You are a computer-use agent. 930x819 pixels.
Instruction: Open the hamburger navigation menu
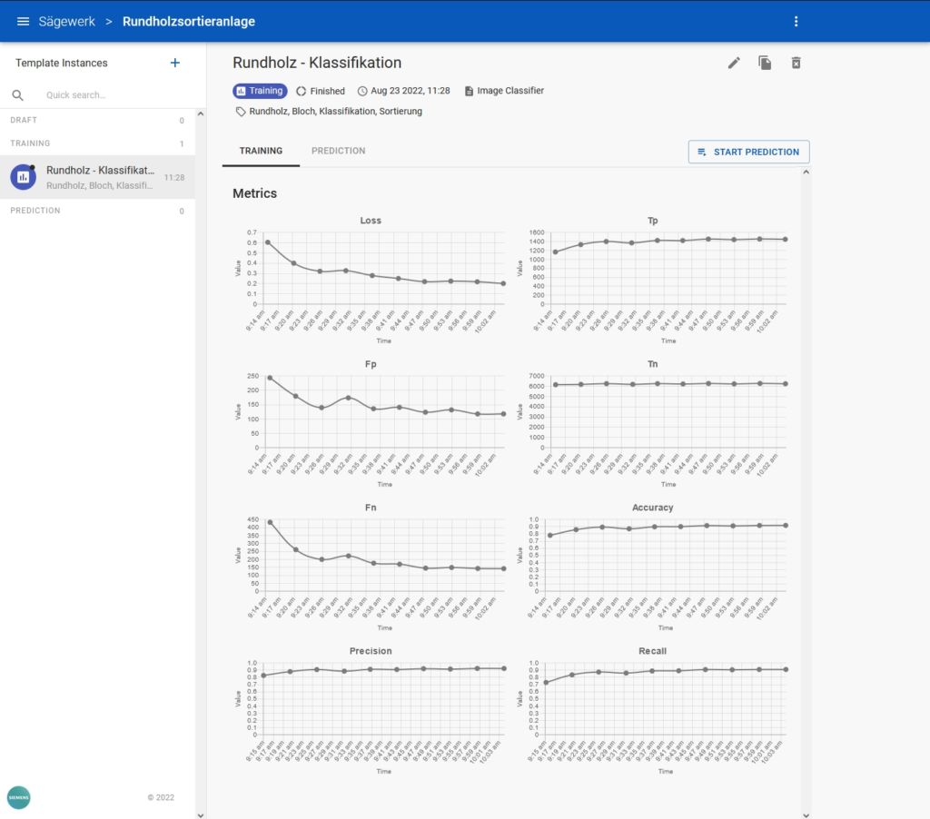(23, 21)
